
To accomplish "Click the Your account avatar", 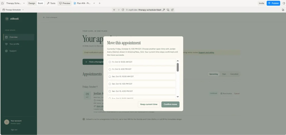I will (7, 122).
